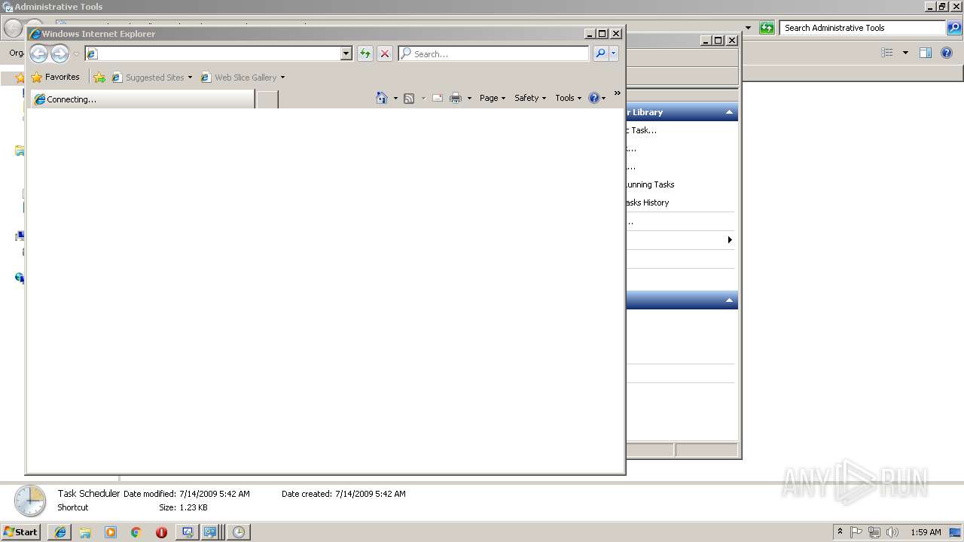The image size is (964, 542).
Task: Open the submenu arrow in Task Scheduler actions
Action: (x=729, y=240)
